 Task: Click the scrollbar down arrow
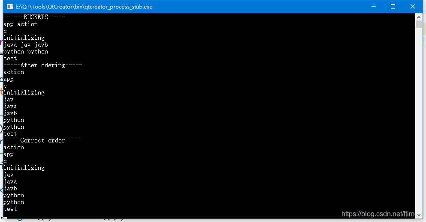pyautogui.click(x=419, y=215)
